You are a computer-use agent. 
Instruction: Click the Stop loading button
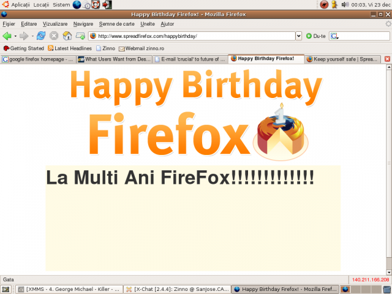pos(54,36)
